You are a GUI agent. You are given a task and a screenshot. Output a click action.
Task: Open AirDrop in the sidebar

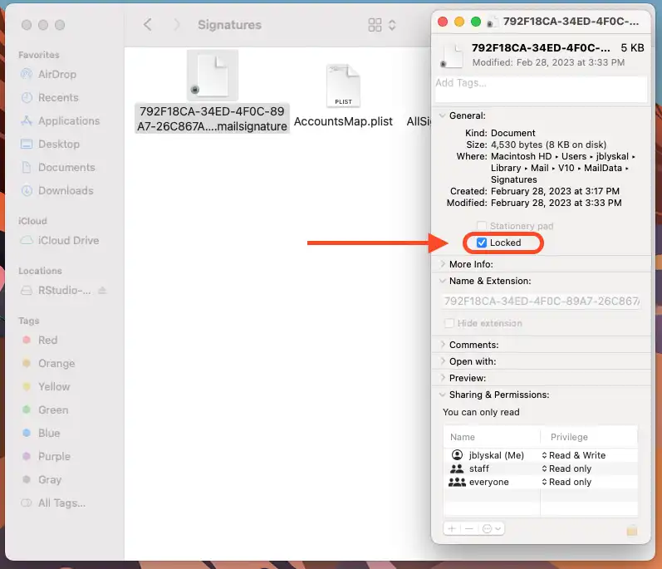point(58,74)
